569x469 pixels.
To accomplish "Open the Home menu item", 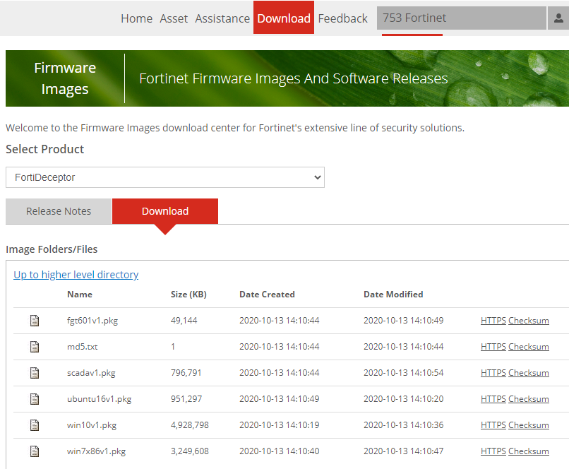I will tap(136, 18).
